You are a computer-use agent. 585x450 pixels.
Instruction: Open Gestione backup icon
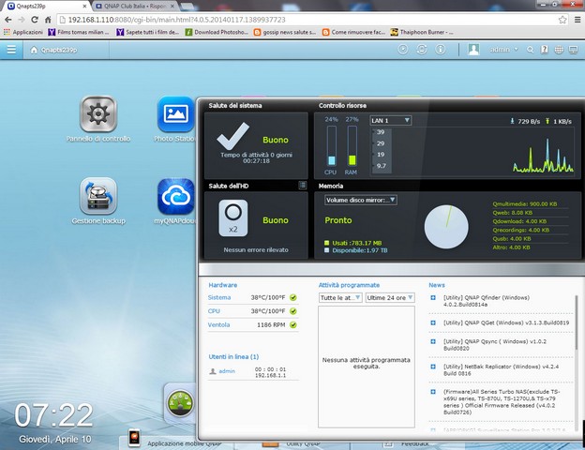click(x=97, y=197)
